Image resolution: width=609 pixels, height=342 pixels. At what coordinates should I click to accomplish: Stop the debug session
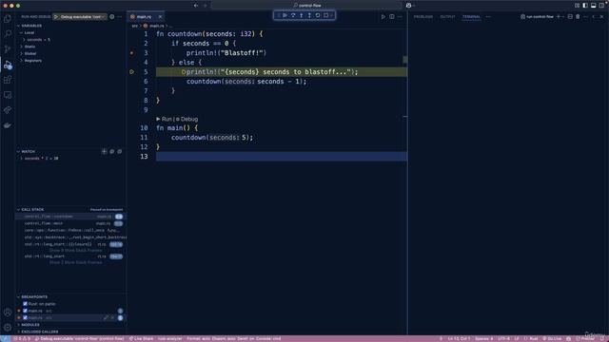[x=325, y=15]
